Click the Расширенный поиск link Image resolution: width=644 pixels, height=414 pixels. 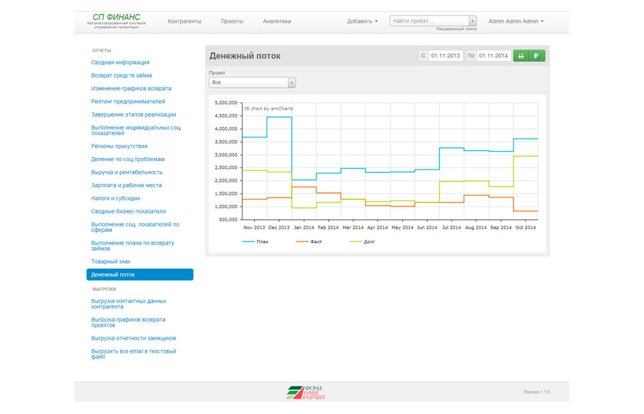pos(456,30)
